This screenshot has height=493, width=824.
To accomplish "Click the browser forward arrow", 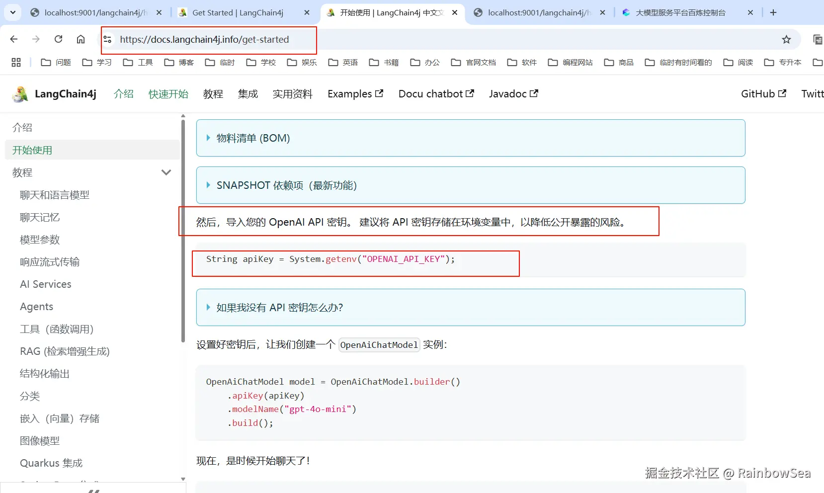I will pyautogui.click(x=36, y=39).
